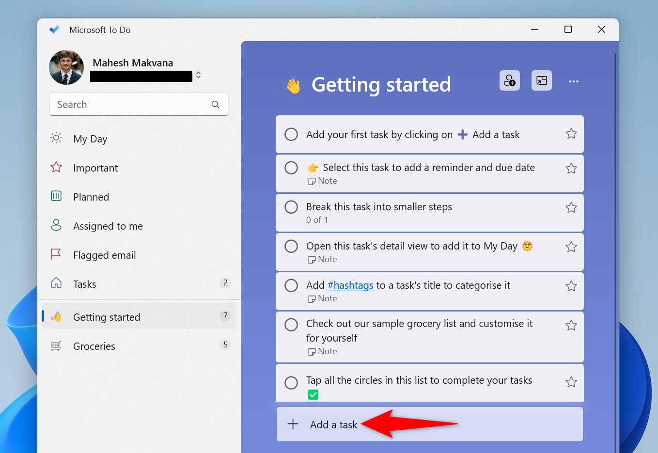Close the Microsoft To Do window
The height and width of the screenshot is (453, 658).
point(602,30)
